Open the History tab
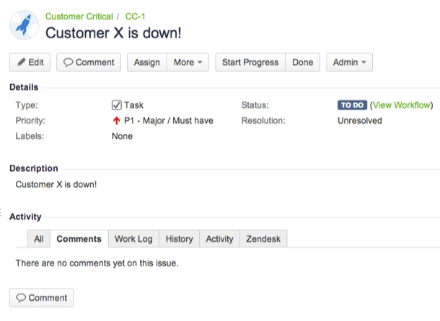Image resolution: width=440 pixels, height=321 pixels. click(179, 239)
